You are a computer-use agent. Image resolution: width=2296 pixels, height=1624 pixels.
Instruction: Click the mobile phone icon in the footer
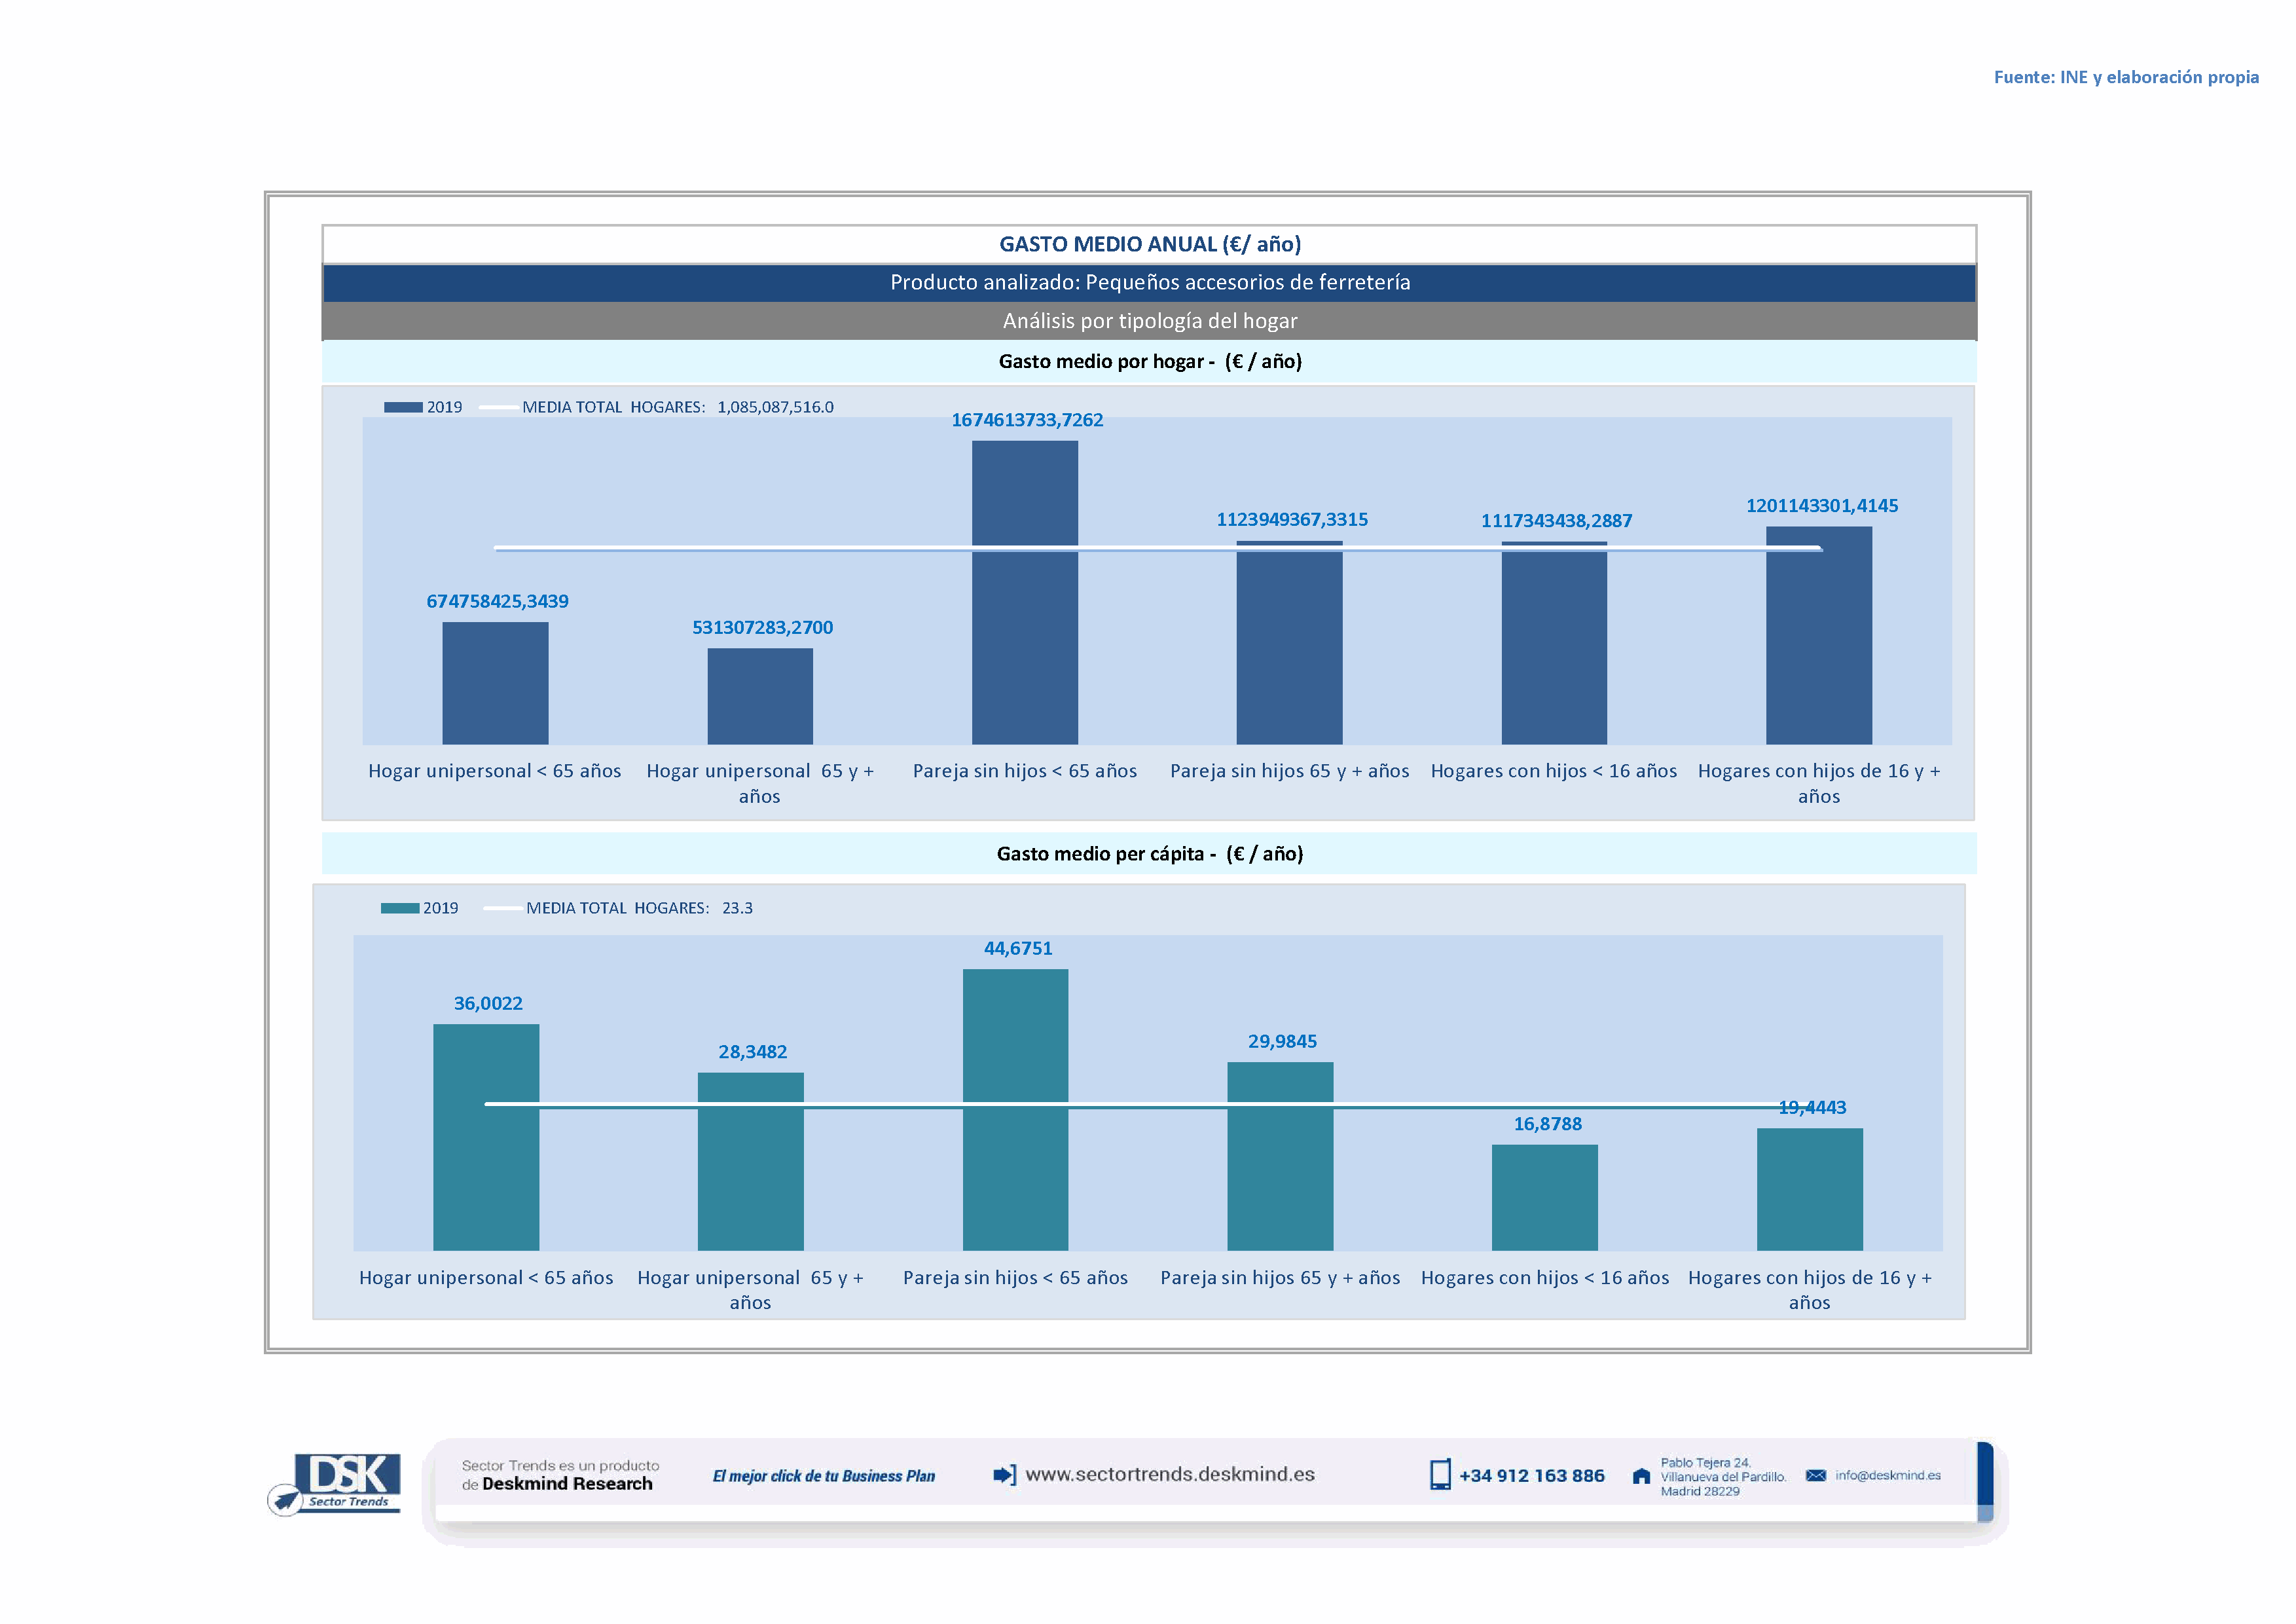pyautogui.click(x=1440, y=1474)
